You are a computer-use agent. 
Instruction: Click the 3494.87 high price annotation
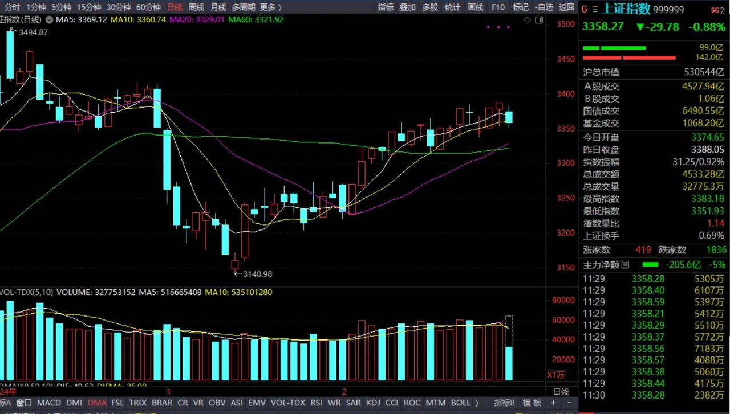[x=33, y=32]
